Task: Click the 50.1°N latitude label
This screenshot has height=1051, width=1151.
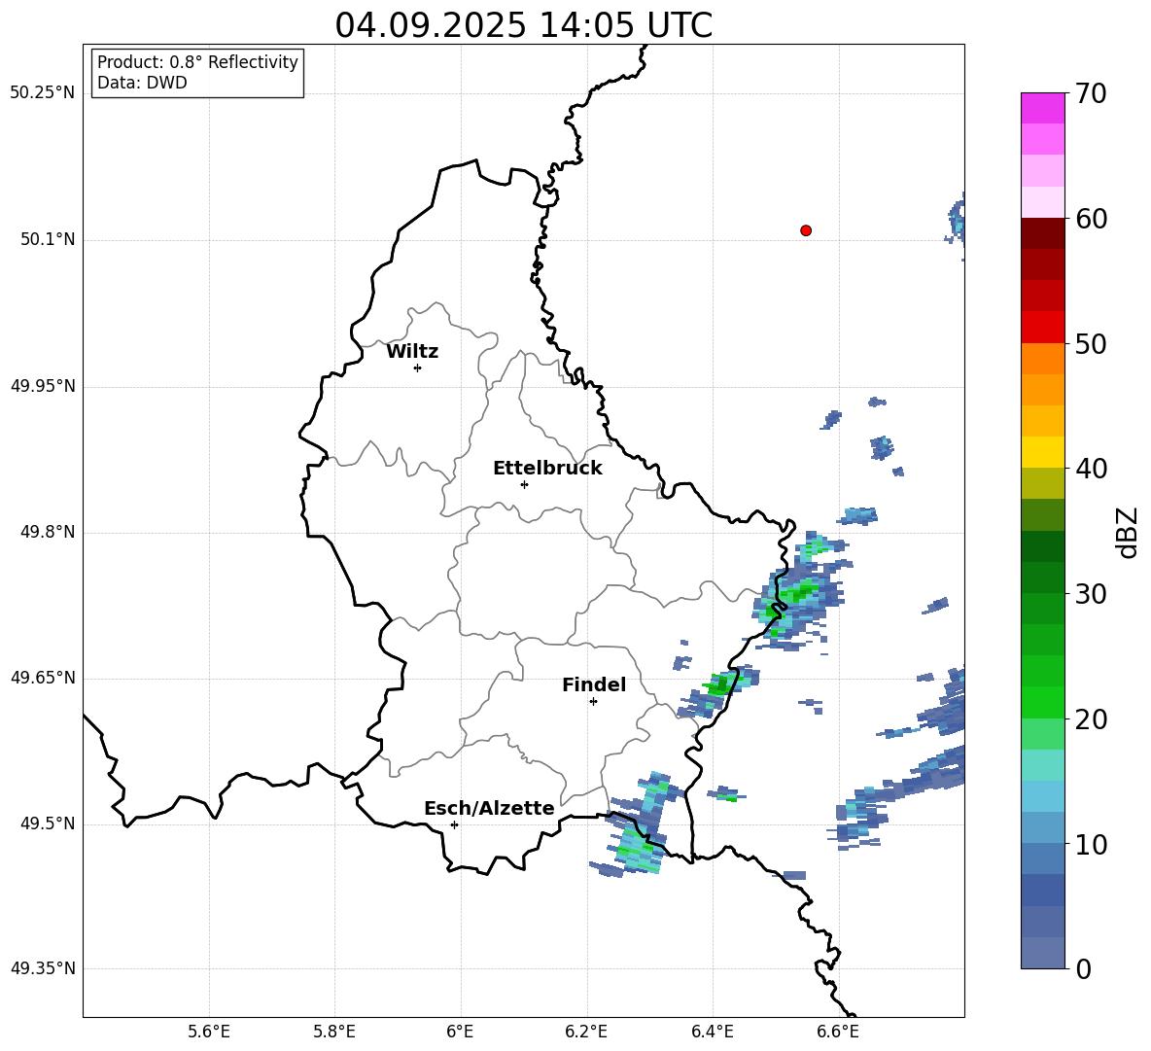Action: [48, 239]
